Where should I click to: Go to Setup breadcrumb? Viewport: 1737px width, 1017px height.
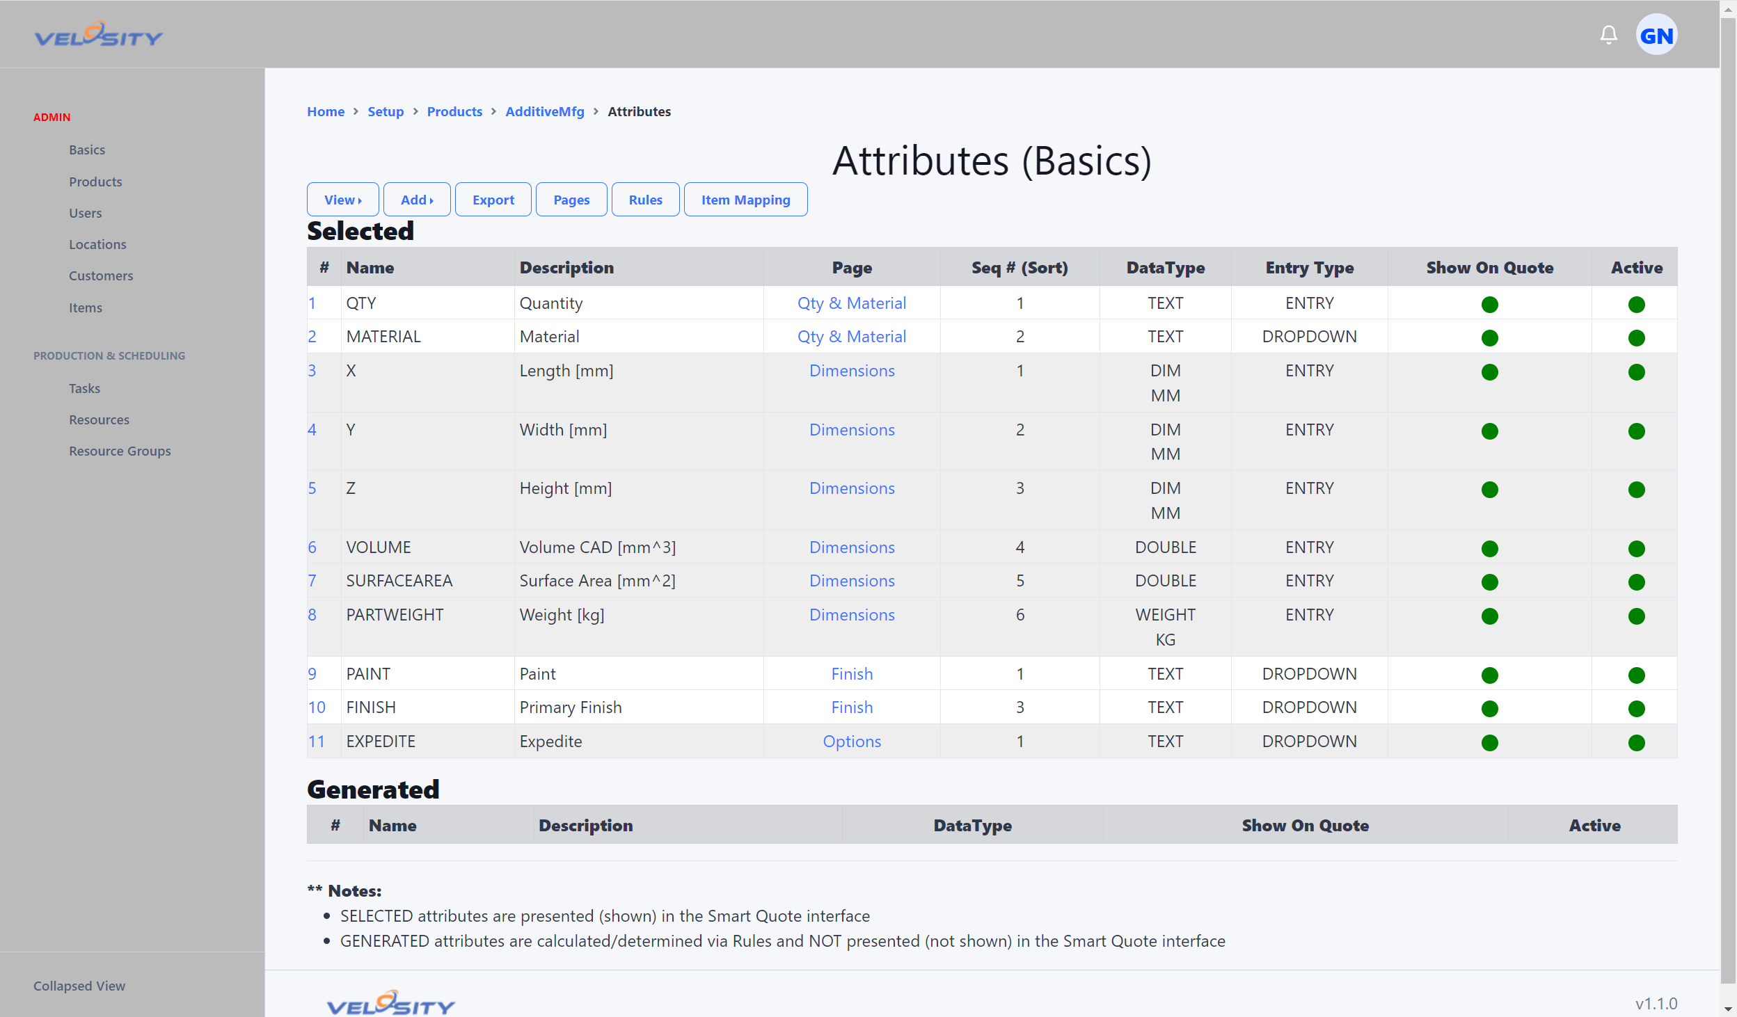coord(386,111)
